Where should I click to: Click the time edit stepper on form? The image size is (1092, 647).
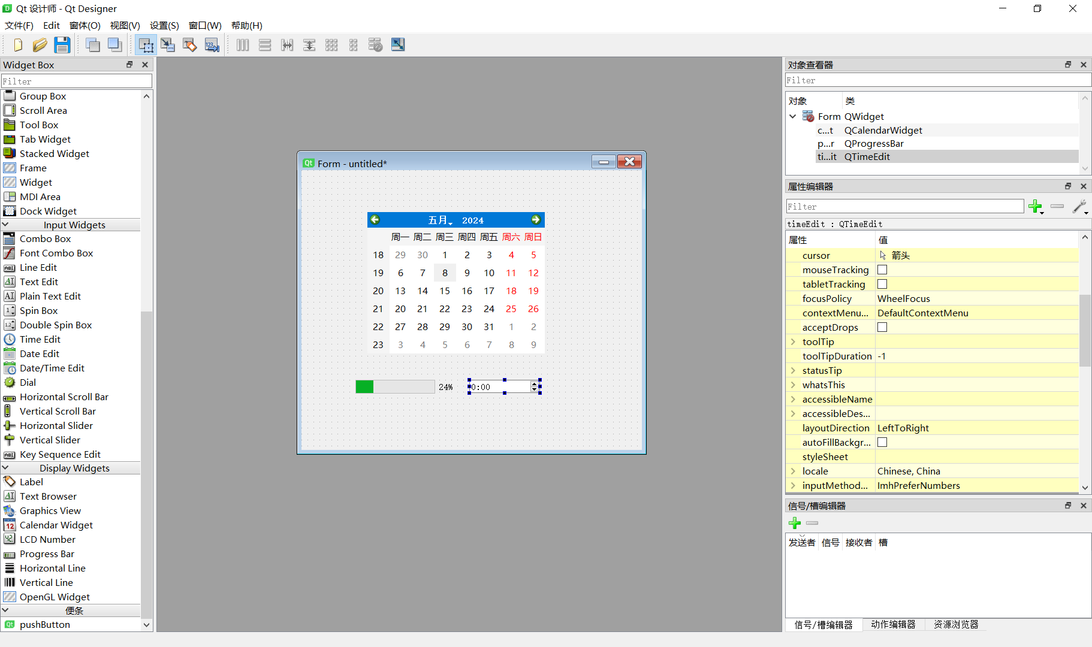534,387
